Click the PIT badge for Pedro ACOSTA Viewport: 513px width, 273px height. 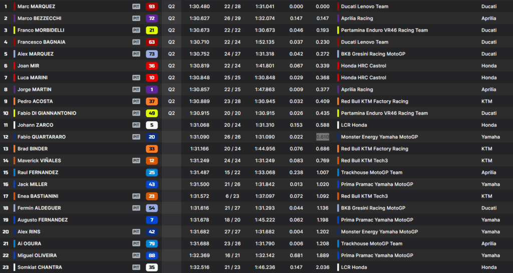tap(136, 101)
